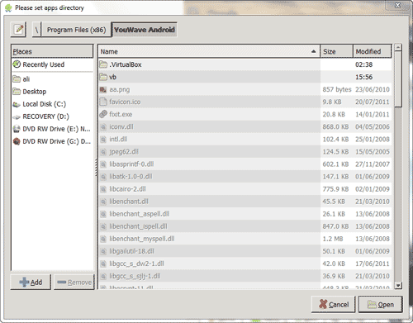Viewport: 413px width, 323px height.
Task: Select the favicon.ico file
Action: tap(244, 102)
